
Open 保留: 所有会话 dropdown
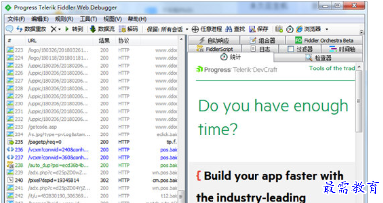pyautogui.click(x=168, y=29)
